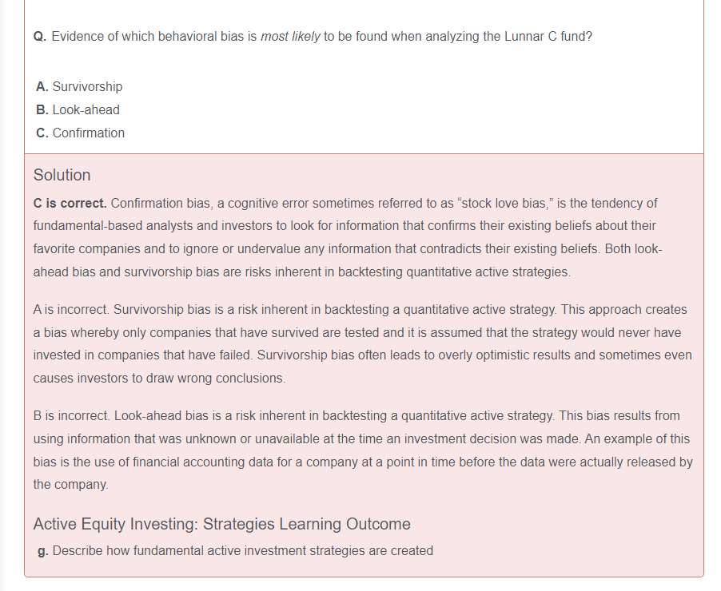Screen dimensions: 721x591
Task: Click the "B is incorrect." sentence
Action: tap(71, 415)
